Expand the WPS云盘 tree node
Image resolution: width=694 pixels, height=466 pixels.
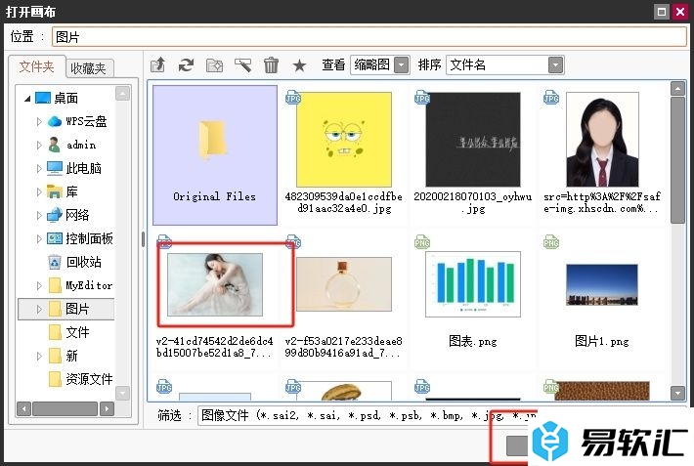[x=39, y=121]
